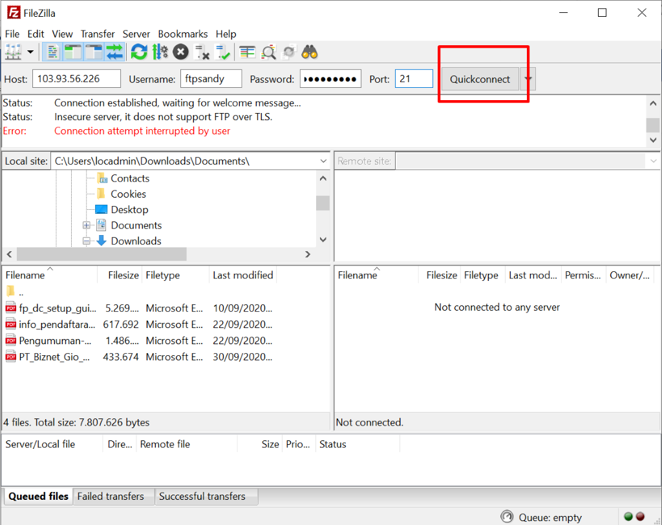Sort remote list by Owner/... column
Image resolution: width=662 pixels, height=525 pixels.
630,275
